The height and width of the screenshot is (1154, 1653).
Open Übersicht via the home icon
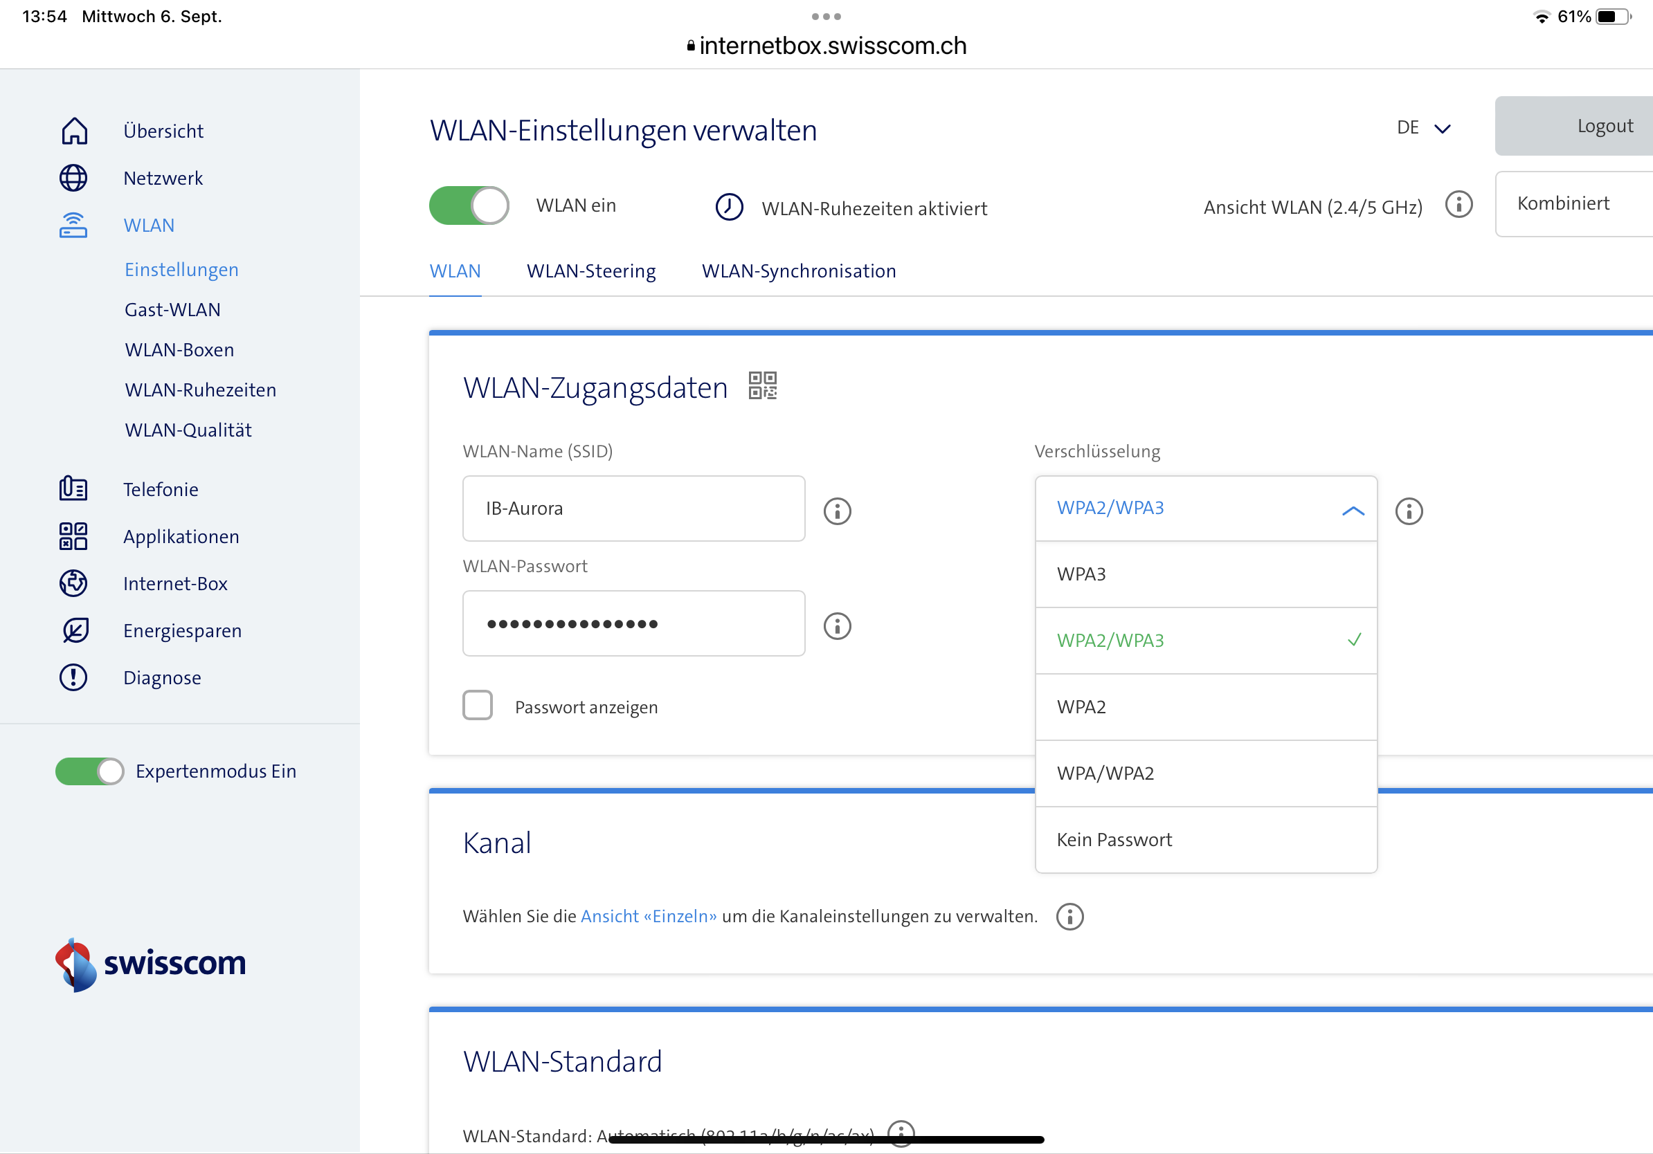pyautogui.click(x=74, y=131)
